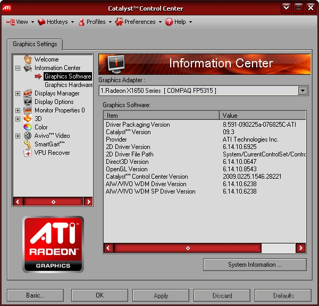Viewport: 319px width, 306px height.
Task: Select the Graphics Settings tab
Action: point(35,44)
